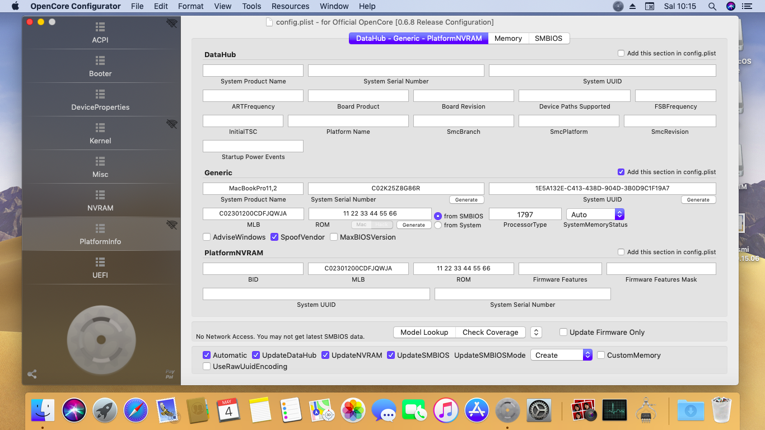Viewport: 765px width, 430px height.
Task: Check the AdviseWindows option
Action: pyautogui.click(x=207, y=237)
